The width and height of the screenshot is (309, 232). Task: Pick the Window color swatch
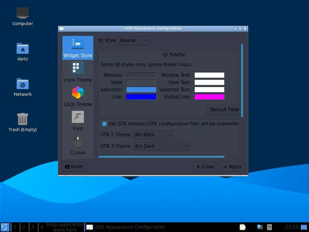coord(141,75)
